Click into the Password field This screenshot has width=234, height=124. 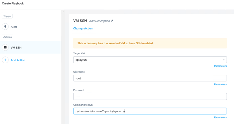149,97
